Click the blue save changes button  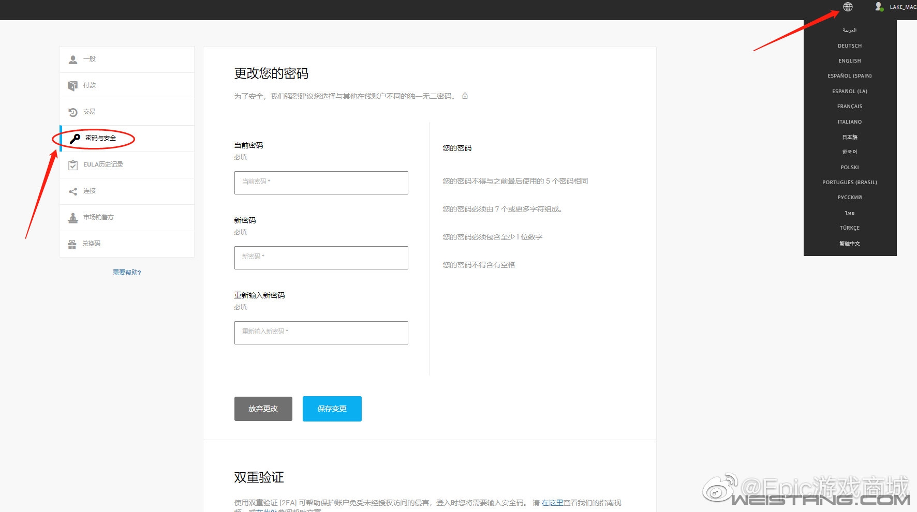click(332, 409)
